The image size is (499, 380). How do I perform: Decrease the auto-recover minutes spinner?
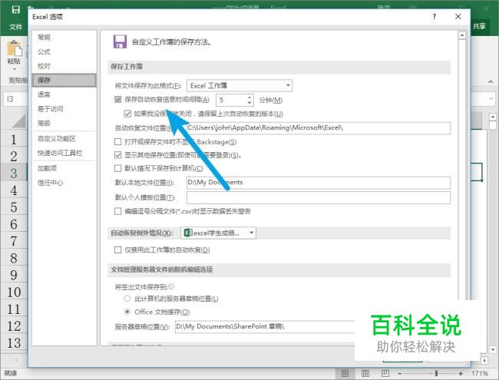point(249,102)
